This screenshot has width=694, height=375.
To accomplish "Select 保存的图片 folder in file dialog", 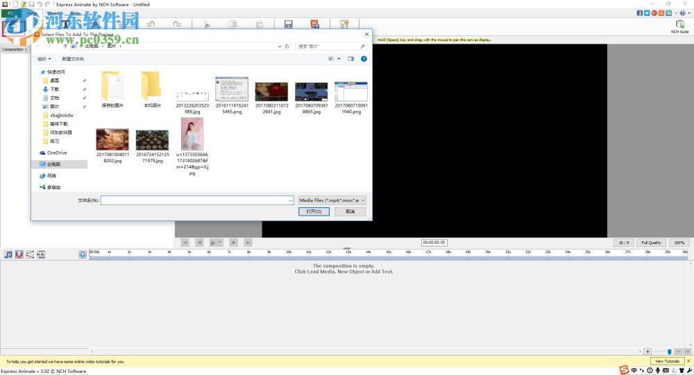I will click(x=112, y=90).
